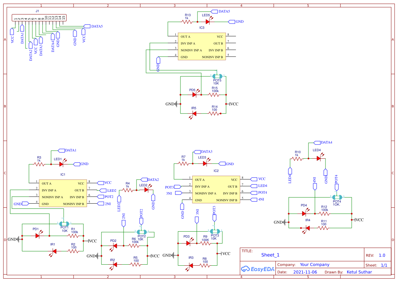Viewport: 398px width, 282px height.
Task: Click the POT5 10K potentiometer symbol
Action: 217,76
